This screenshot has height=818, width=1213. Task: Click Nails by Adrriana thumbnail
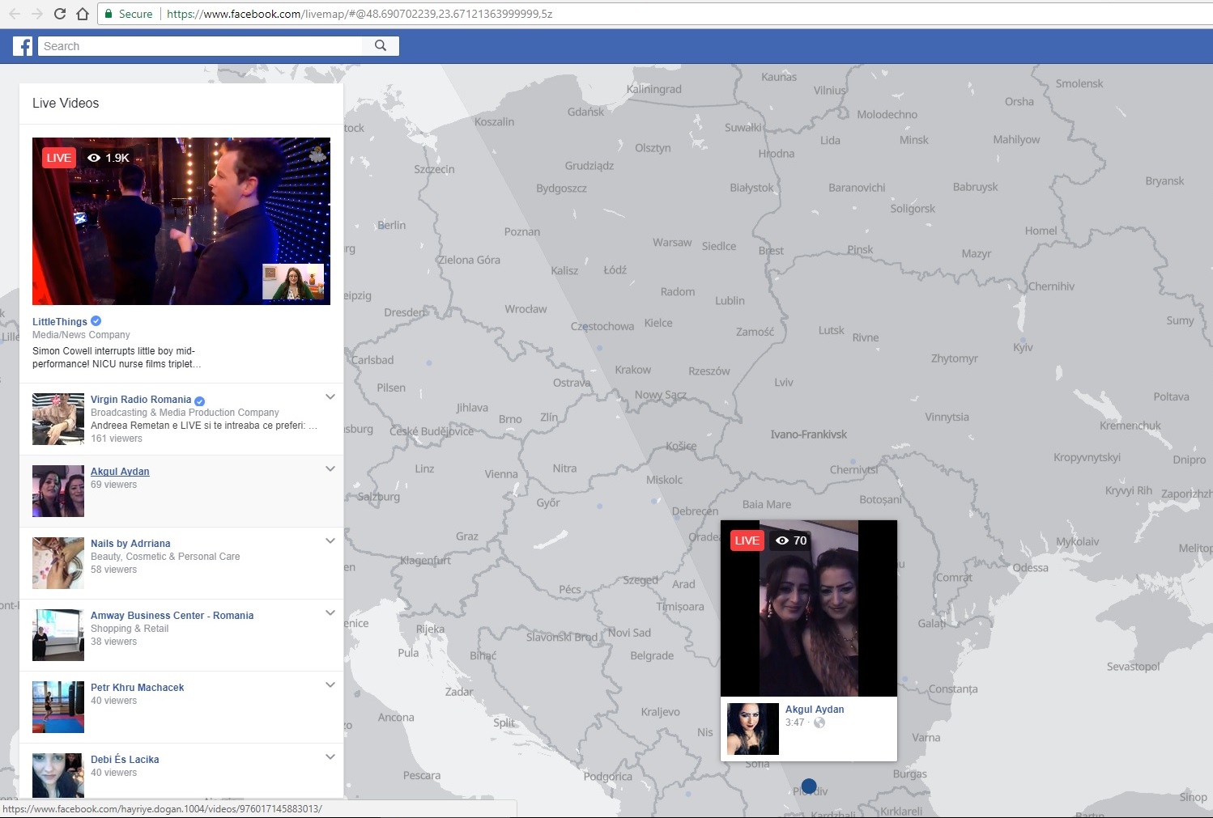[58, 563]
